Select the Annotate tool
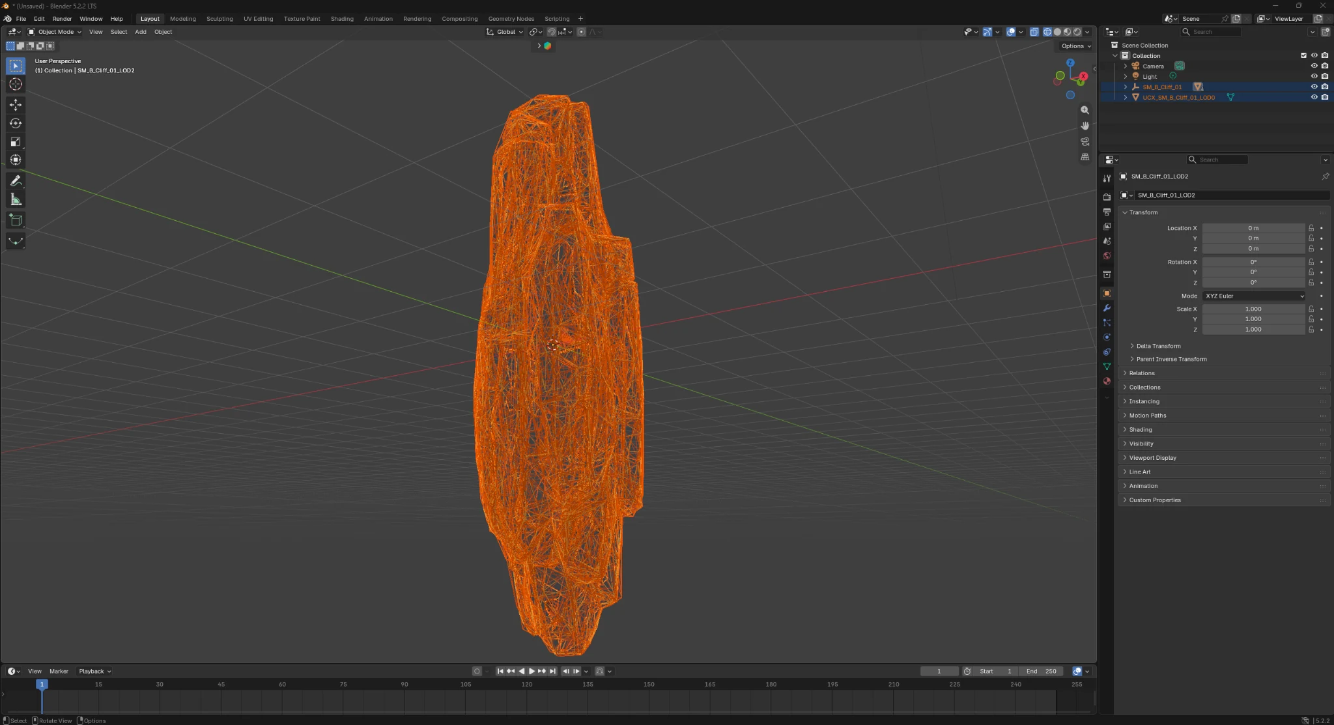The image size is (1334, 725). click(16, 180)
